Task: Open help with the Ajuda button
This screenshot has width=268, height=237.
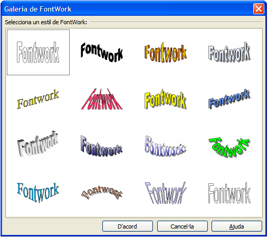Action: click(237, 226)
